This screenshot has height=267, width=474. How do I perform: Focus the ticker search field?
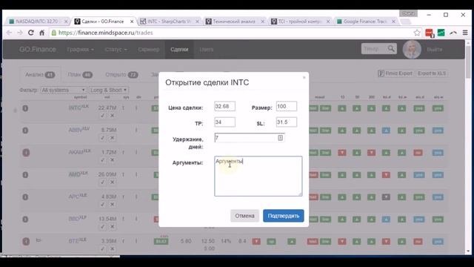pyautogui.click(x=374, y=48)
